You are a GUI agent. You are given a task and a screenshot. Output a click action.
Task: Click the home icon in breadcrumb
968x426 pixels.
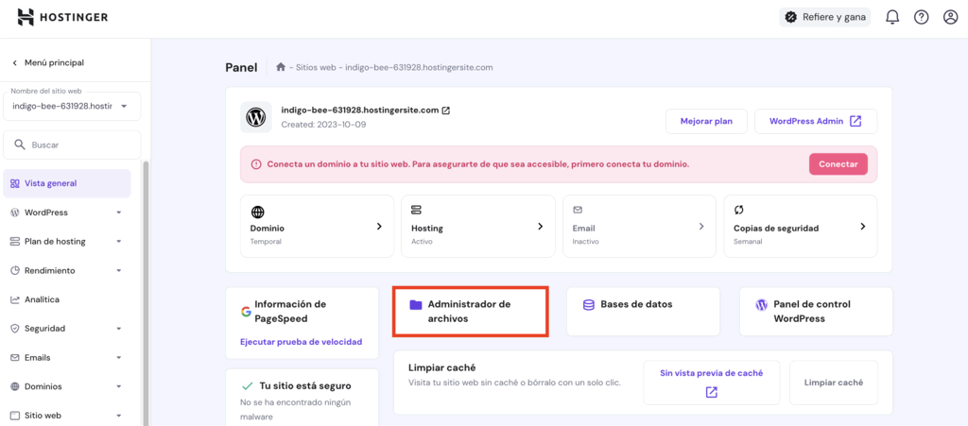(x=281, y=67)
